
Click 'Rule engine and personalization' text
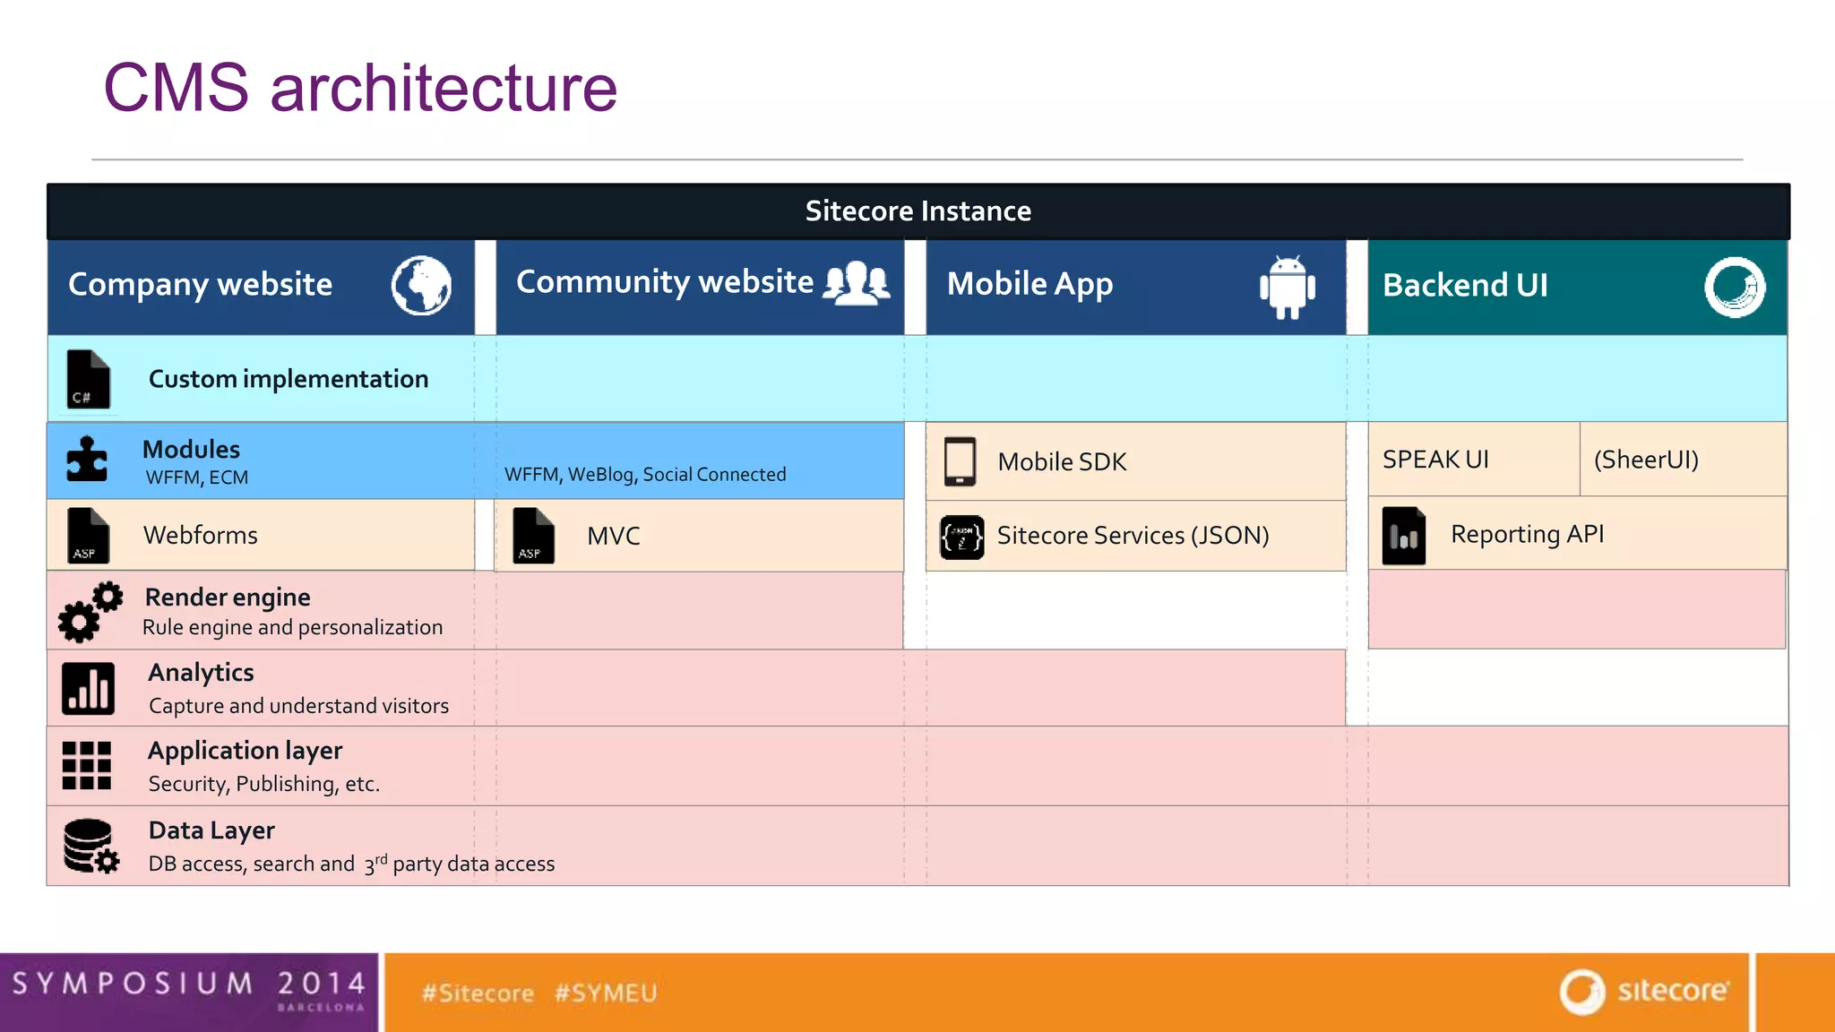[293, 627]
